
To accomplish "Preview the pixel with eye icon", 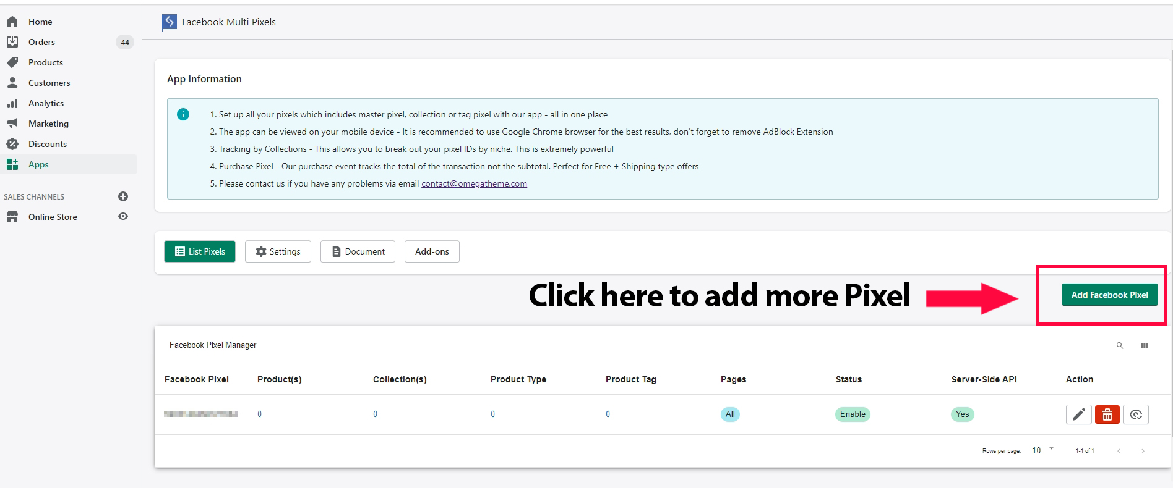I will (x=1136, y=414).
